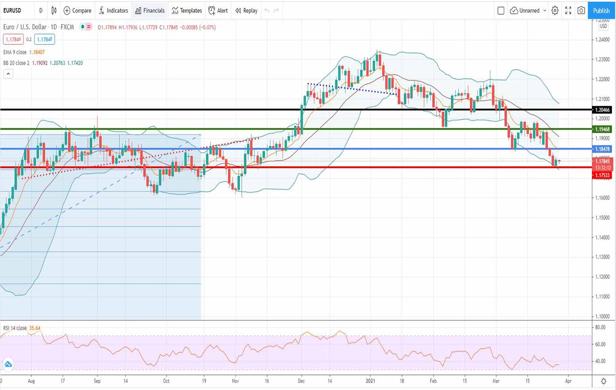The width and height of the screenshot is (616, 390).
Task: Open axis settings gear at bottom right
Action: click(603, 381)
